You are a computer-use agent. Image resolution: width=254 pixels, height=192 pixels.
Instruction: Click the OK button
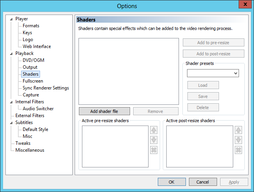click(172, 182)
